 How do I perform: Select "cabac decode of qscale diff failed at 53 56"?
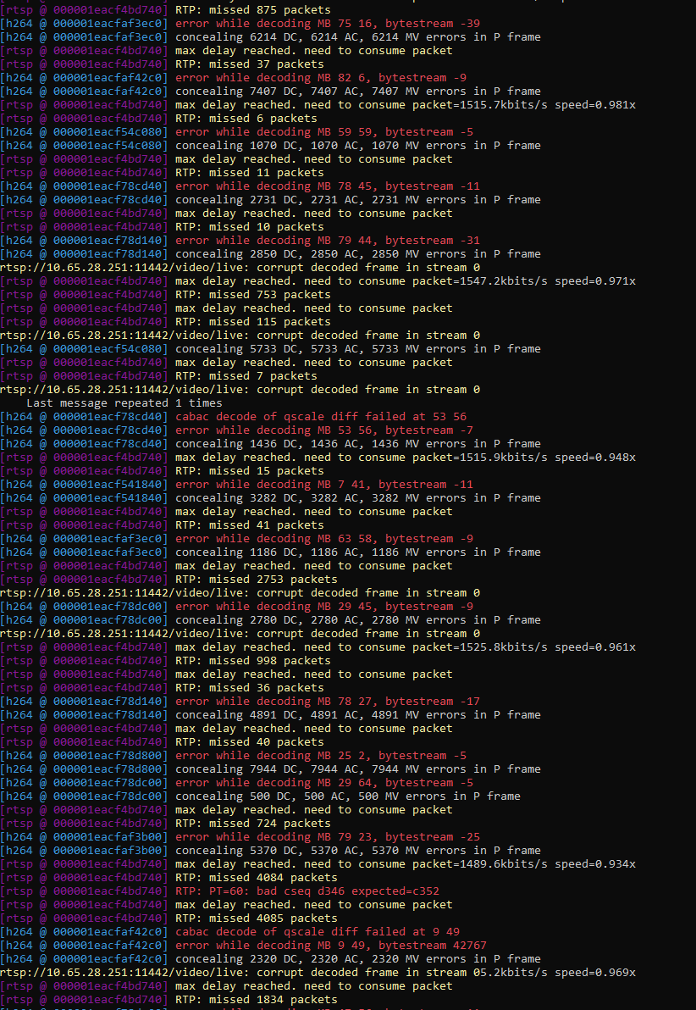point(321,416)
